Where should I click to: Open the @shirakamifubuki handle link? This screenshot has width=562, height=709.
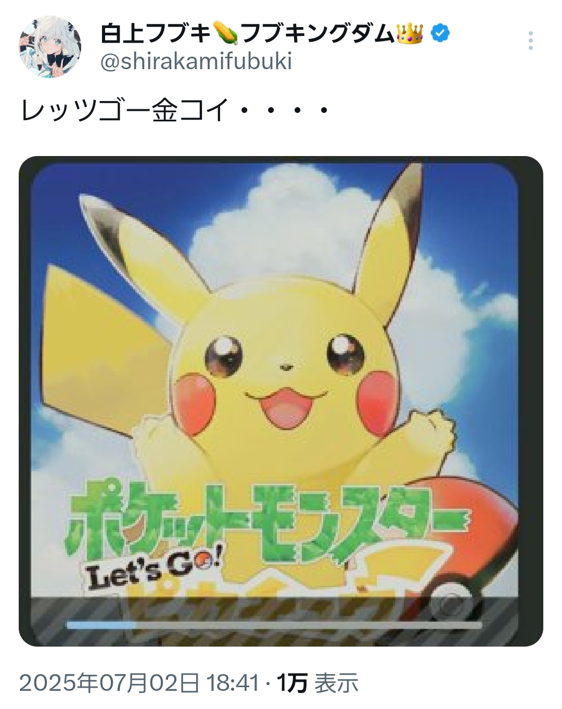(196, 62)
